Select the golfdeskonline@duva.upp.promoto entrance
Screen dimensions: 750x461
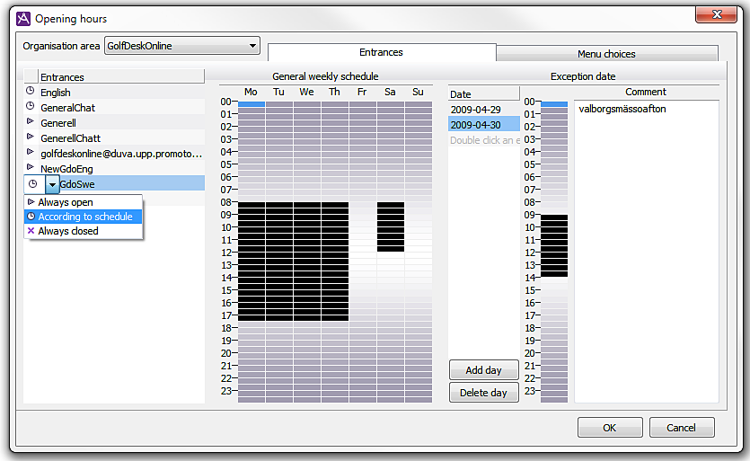tap(114, 154)
